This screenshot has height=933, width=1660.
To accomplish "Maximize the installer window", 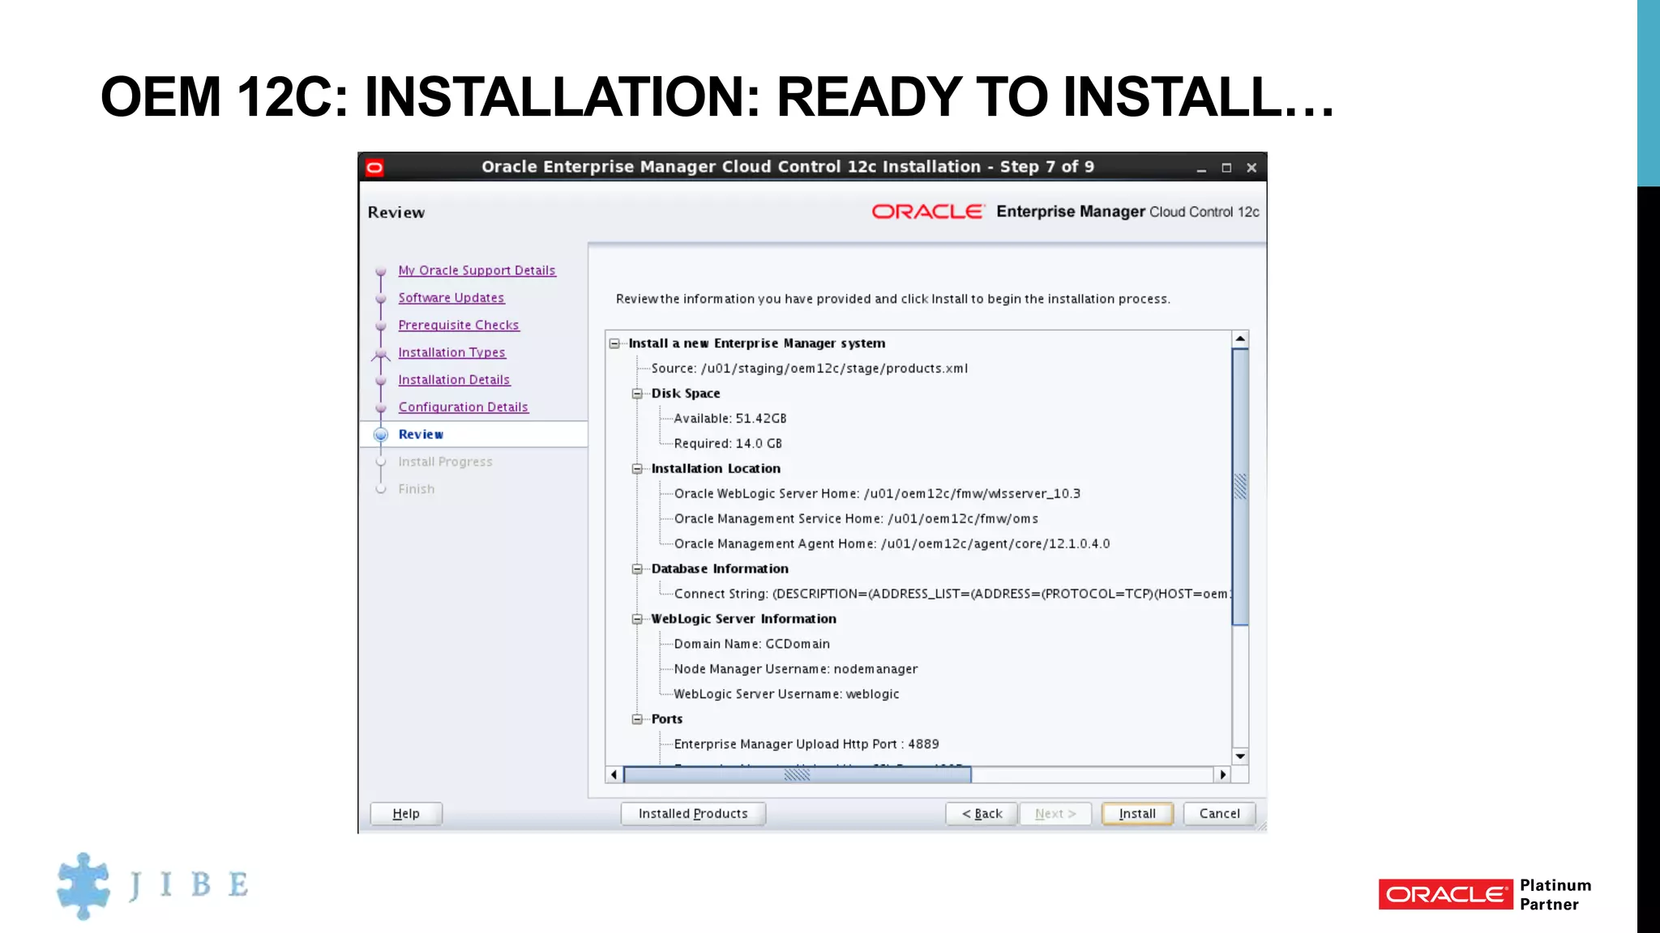I will click(1226, 168).
